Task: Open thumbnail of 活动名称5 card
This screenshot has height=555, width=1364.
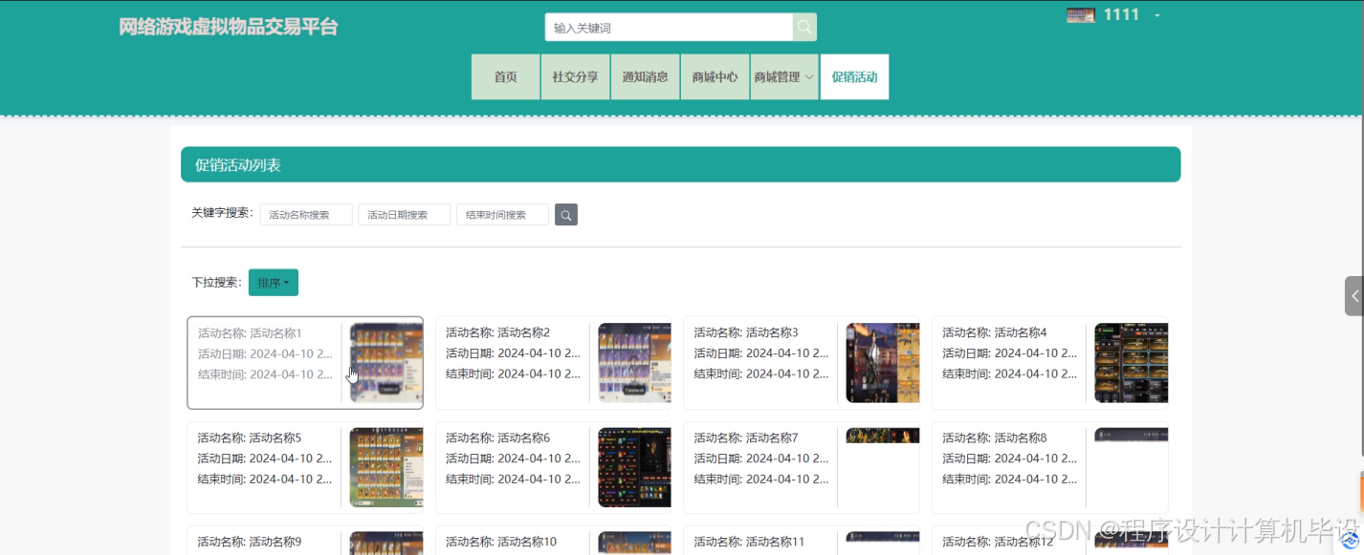Action: point(386,468)
